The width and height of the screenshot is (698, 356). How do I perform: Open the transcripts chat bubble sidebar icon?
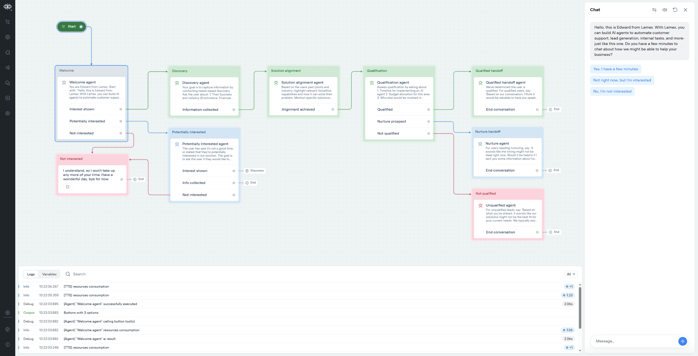pos(8,83)
